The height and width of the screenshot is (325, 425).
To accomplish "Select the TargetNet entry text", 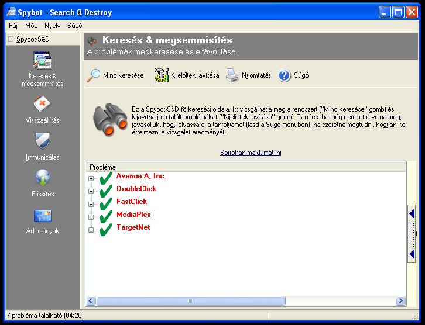I will pyautogui.click(x=133, y=227).
